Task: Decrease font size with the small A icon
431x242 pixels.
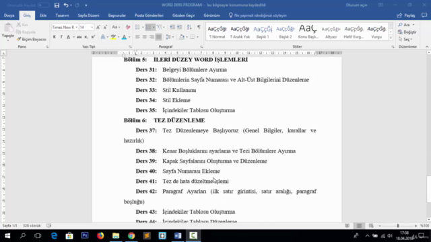Action: point(105,27)
